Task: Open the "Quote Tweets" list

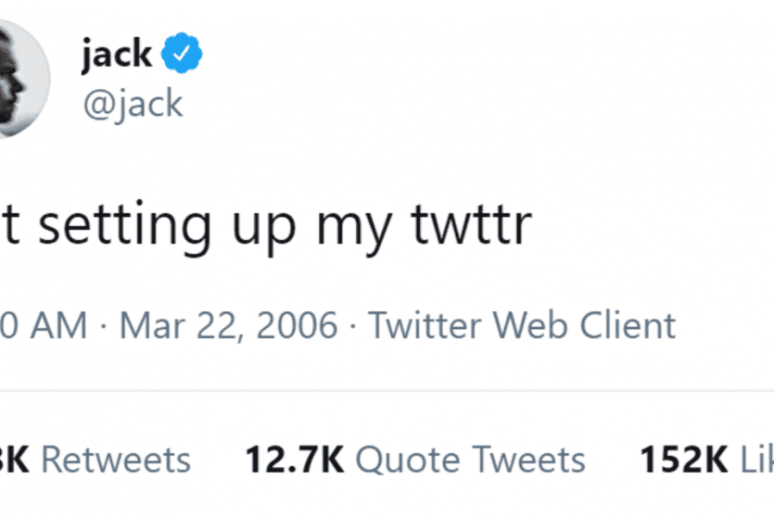Action: (470, 460)
